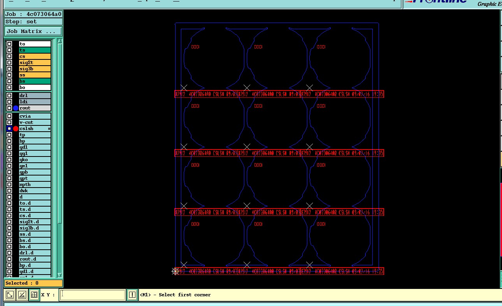Select the npth layer name
The image size is (502, 306).
[x=35, y=184]
